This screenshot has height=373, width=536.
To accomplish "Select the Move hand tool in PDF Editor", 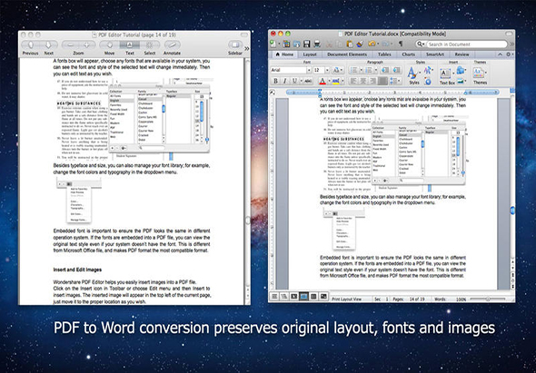I will click(x=110, y=44).
